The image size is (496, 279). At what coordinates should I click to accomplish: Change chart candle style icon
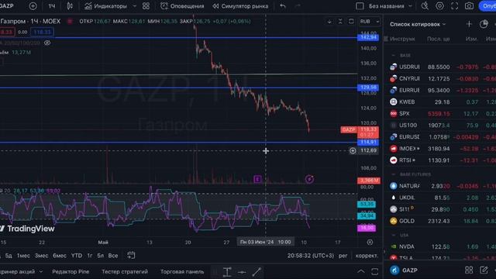[70, 6]
